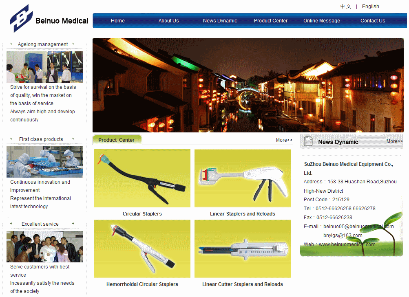Go to the About Us page
The image size is (409, 297).
168,21
